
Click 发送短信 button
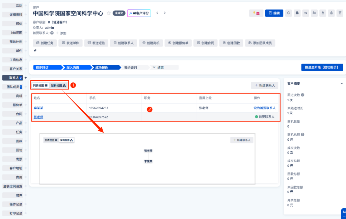96,43
